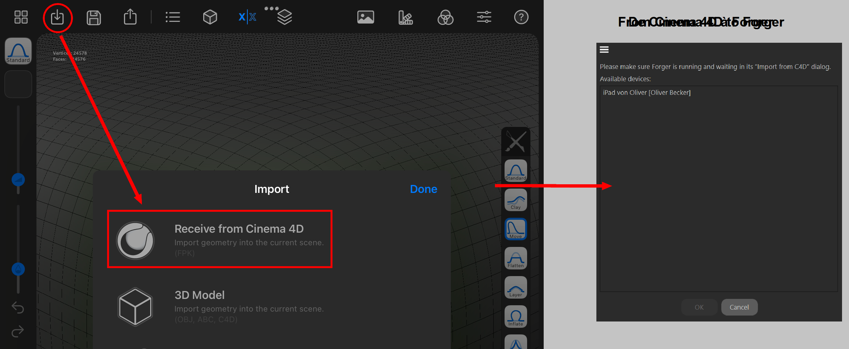Select the Inflate brush
The width and height of the screenshot is (849, 349).
click(516, 317)
